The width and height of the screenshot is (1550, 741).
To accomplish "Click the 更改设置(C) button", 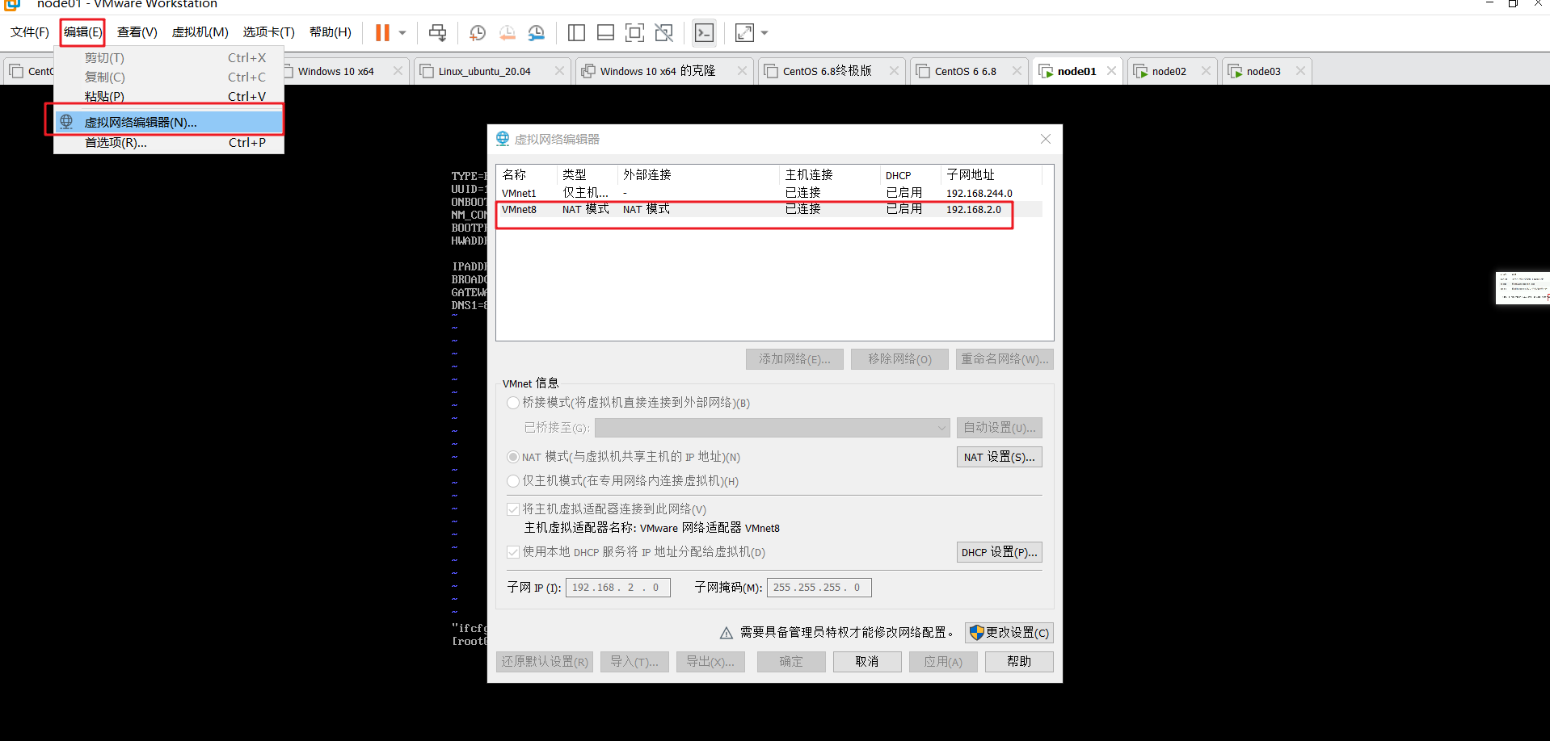I will (x=1009, y=633).
